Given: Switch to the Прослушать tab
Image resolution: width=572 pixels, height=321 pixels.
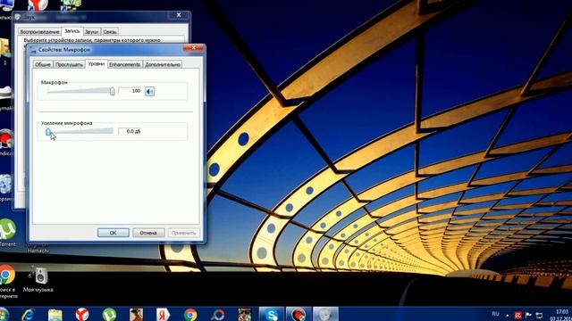Looking at the screenshot, I should [x=69, y=64].
